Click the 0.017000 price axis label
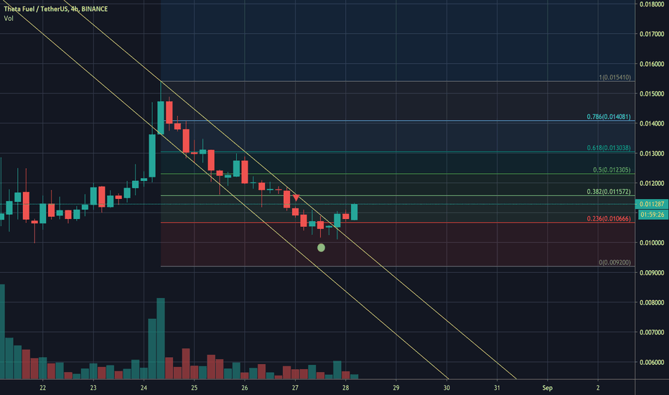Screen dimensions: 669x395 [x=652, y=34]
